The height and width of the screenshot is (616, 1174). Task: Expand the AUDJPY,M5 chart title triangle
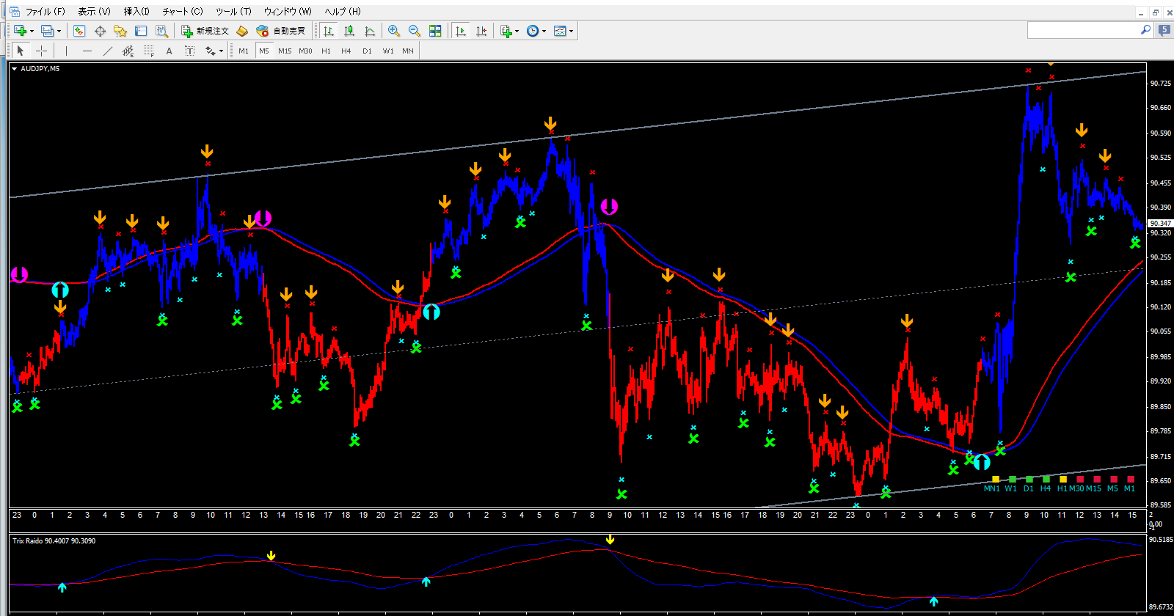point(14,69)
